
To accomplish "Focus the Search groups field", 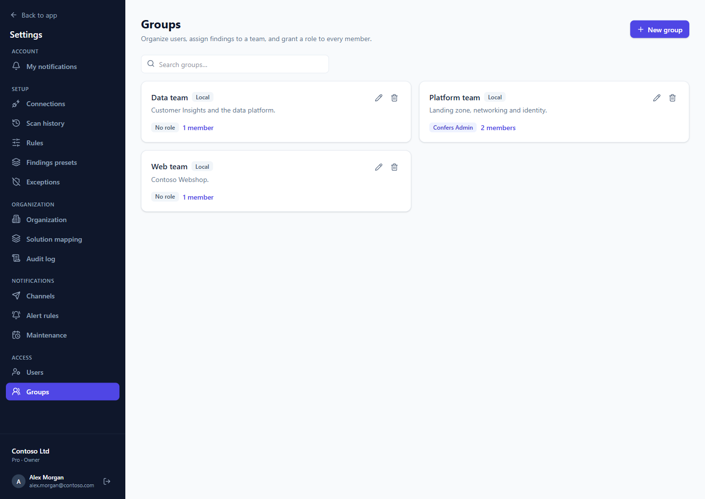I will click(x=235, y=64).
